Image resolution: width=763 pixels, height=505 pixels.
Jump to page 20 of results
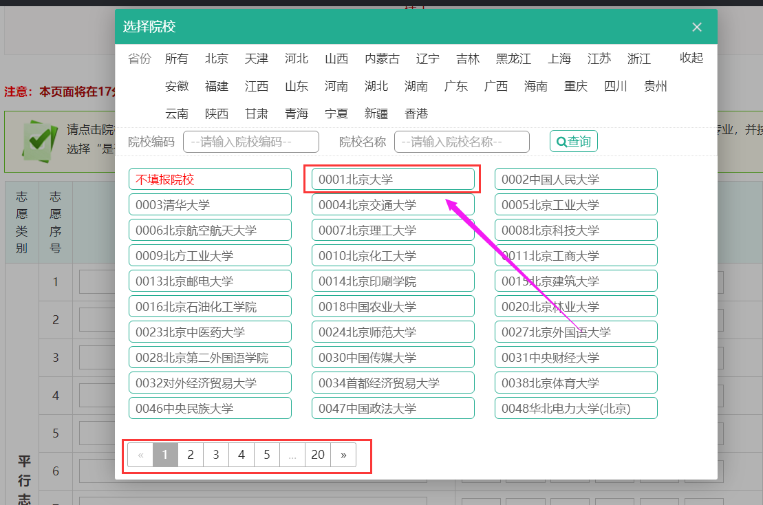[x=318, y=455]
